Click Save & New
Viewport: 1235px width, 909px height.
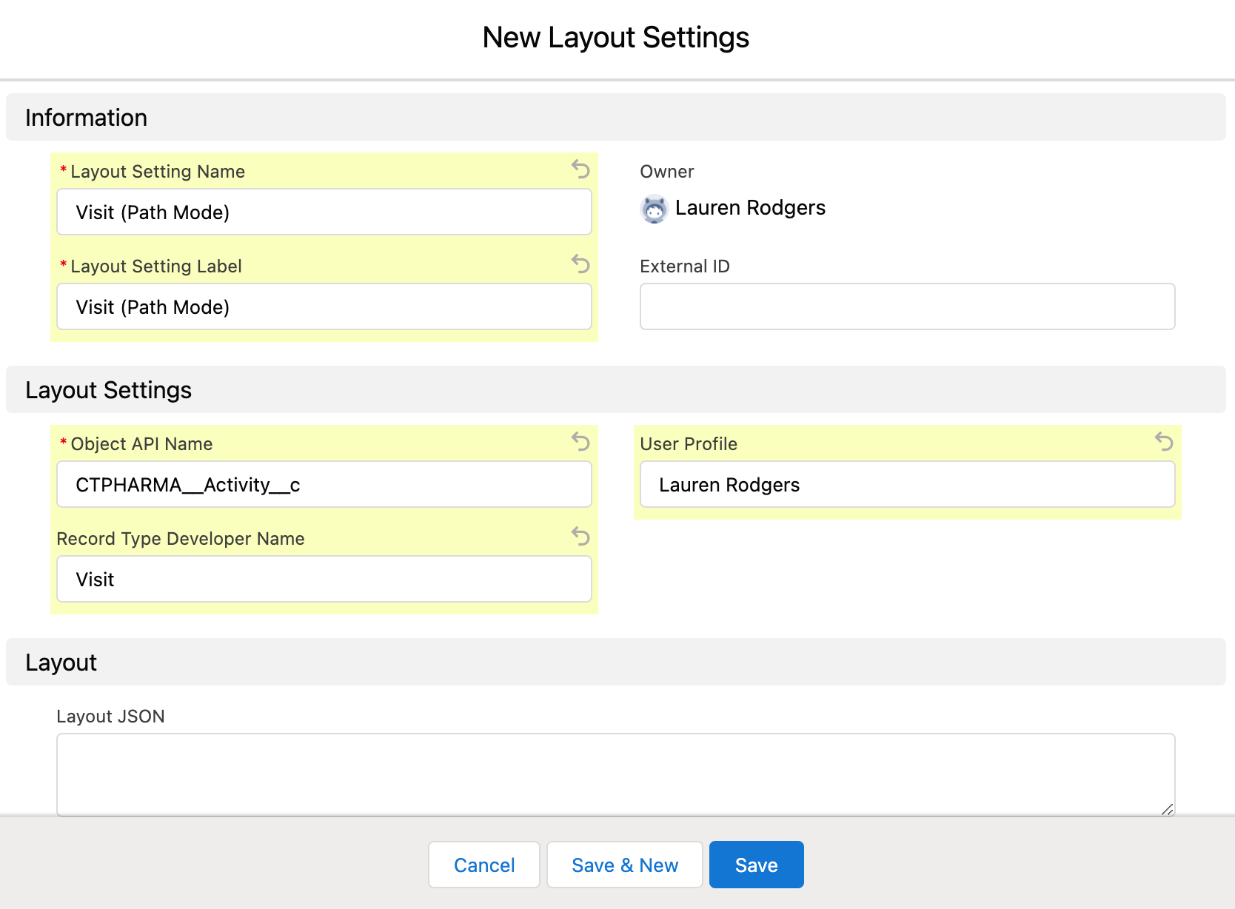[624, 864]
